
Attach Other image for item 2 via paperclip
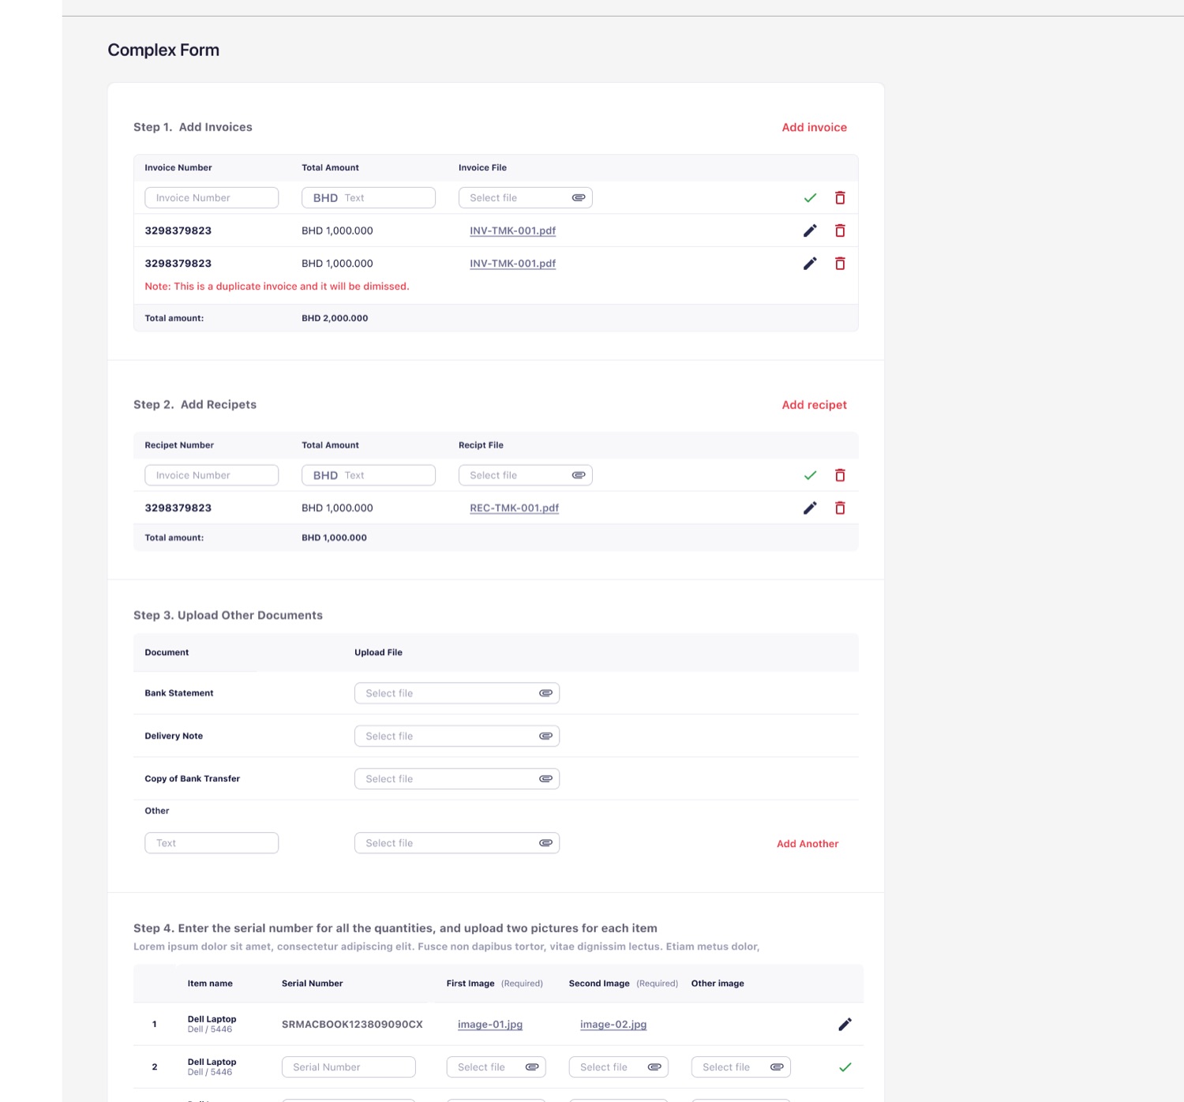click(x=777, y=1067)
